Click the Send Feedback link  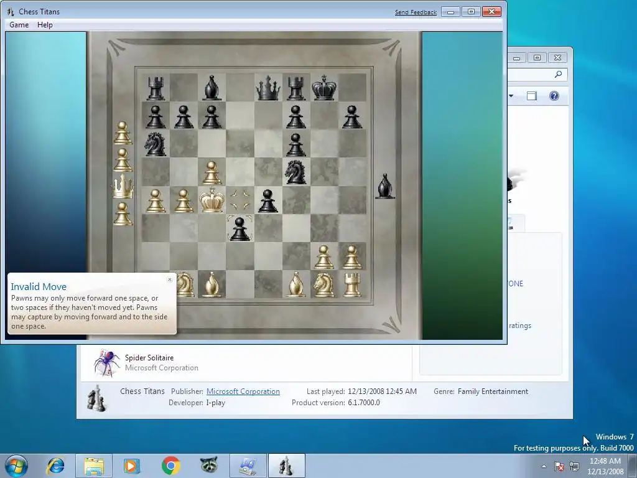coord(416,12)
